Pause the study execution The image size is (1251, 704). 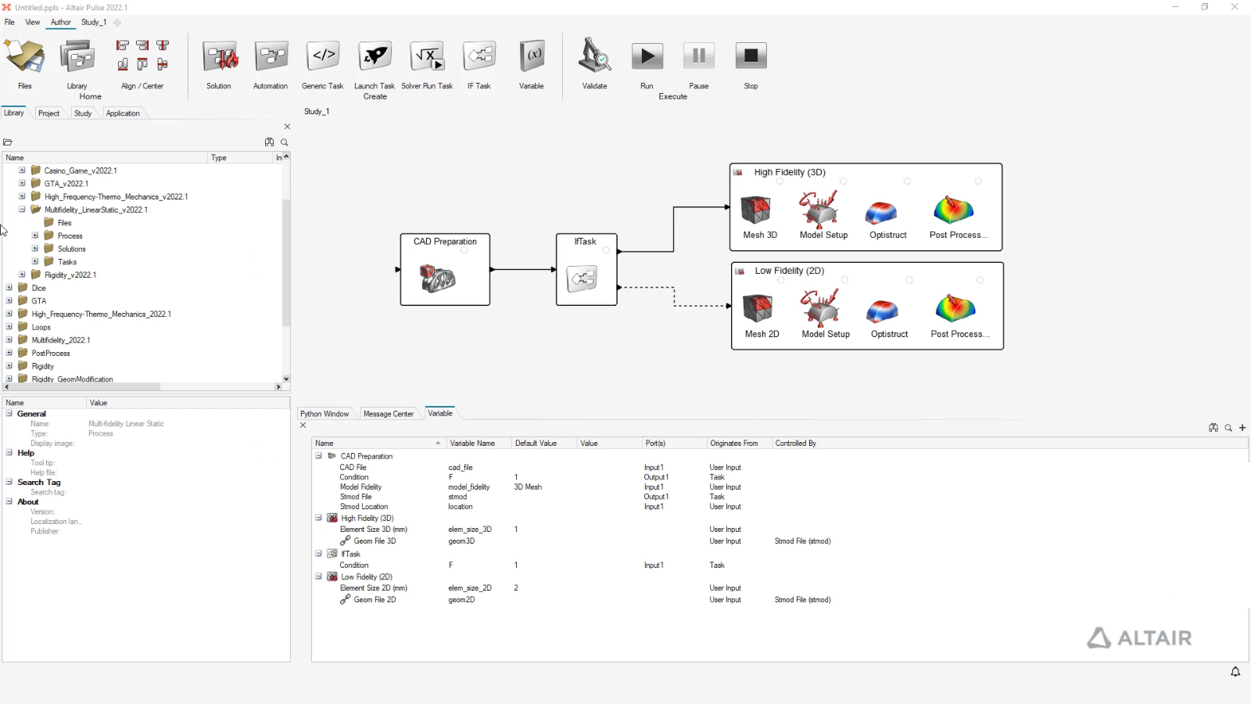coord(699,64)
